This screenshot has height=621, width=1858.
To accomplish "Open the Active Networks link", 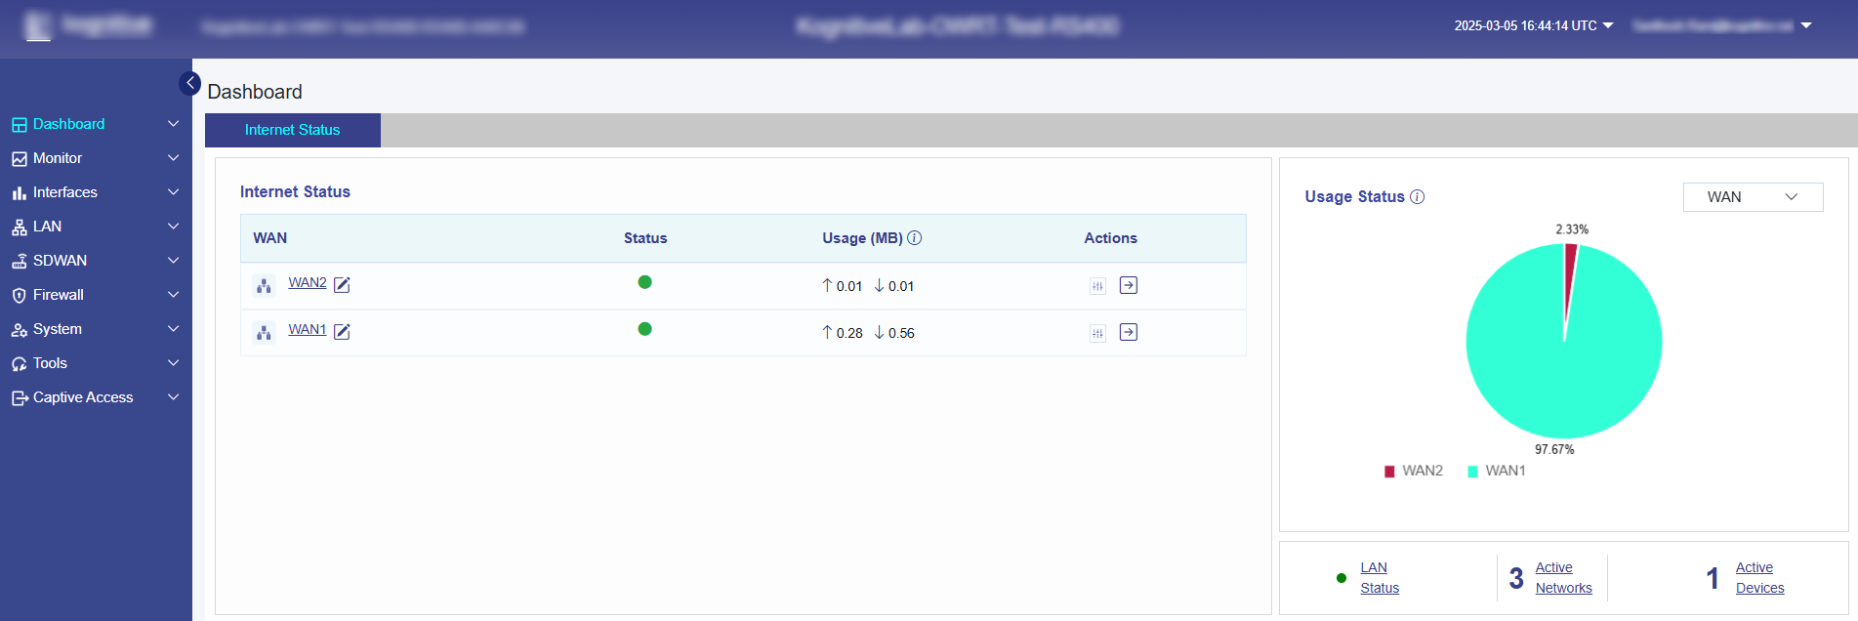I will tap(1562, 578).
